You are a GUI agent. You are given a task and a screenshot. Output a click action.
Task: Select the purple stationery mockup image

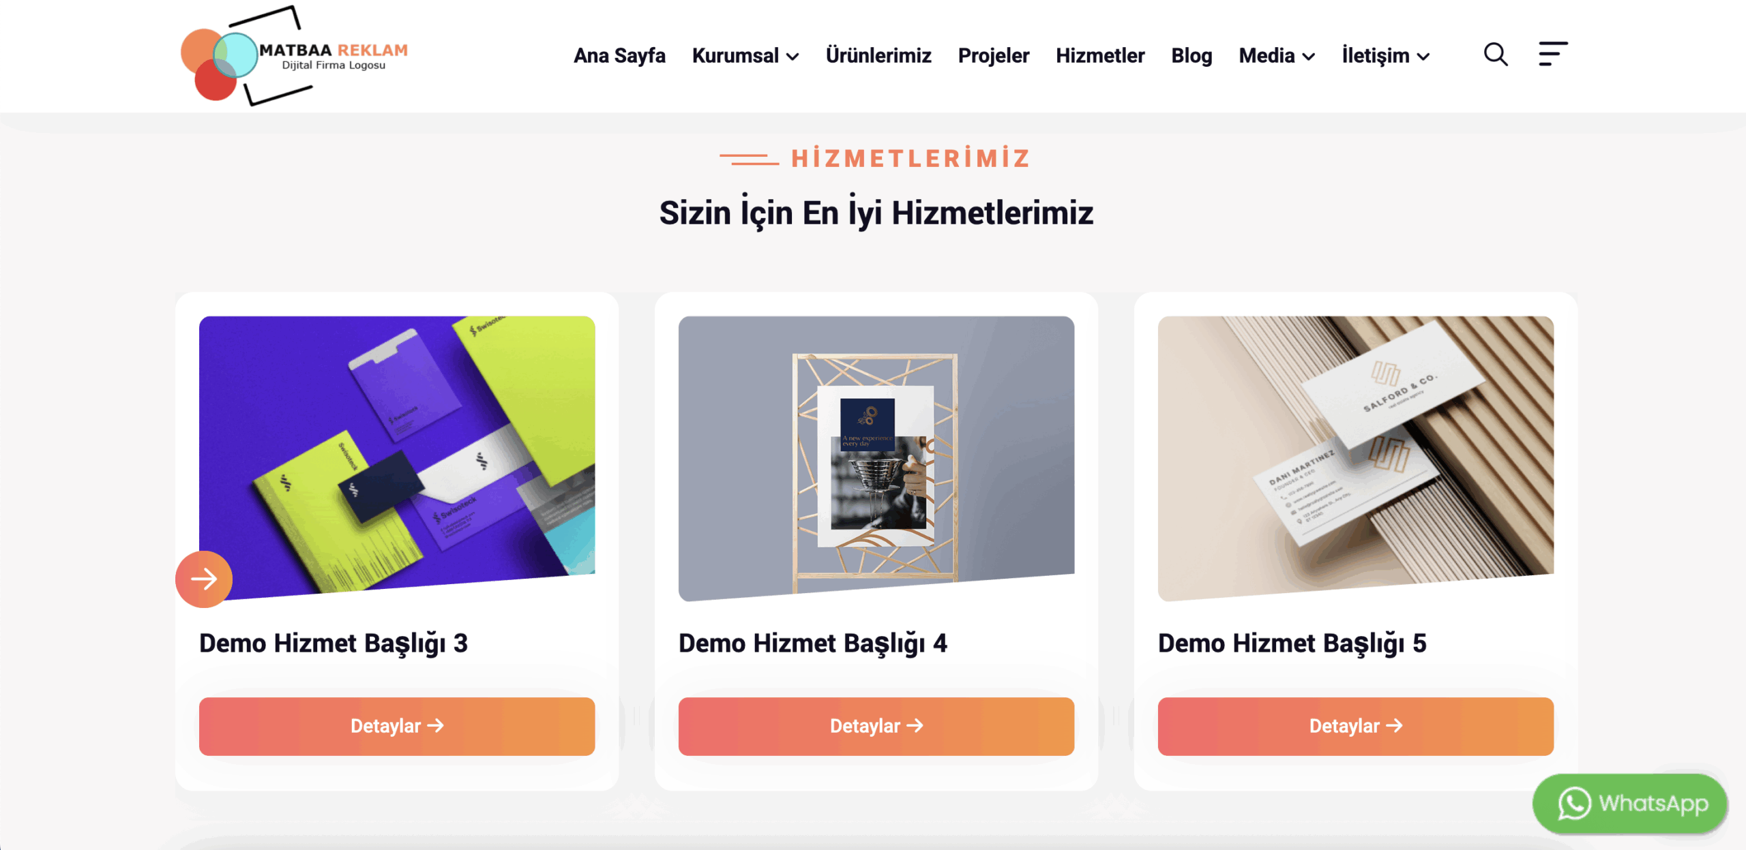click(x=397, y=458)
